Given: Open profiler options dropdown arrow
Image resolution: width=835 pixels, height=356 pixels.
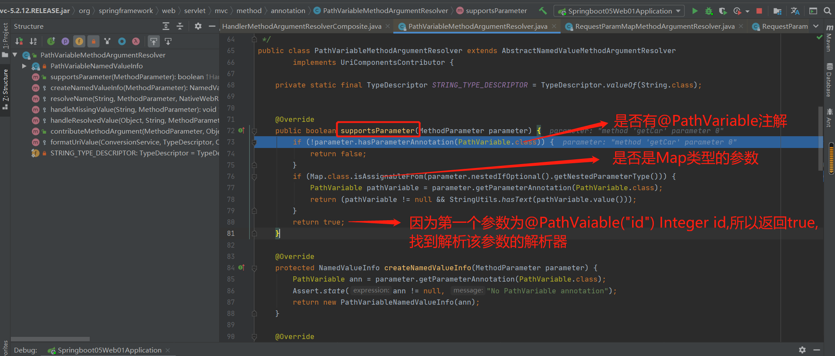Looking at the screenshot, I should coord(747,11).
